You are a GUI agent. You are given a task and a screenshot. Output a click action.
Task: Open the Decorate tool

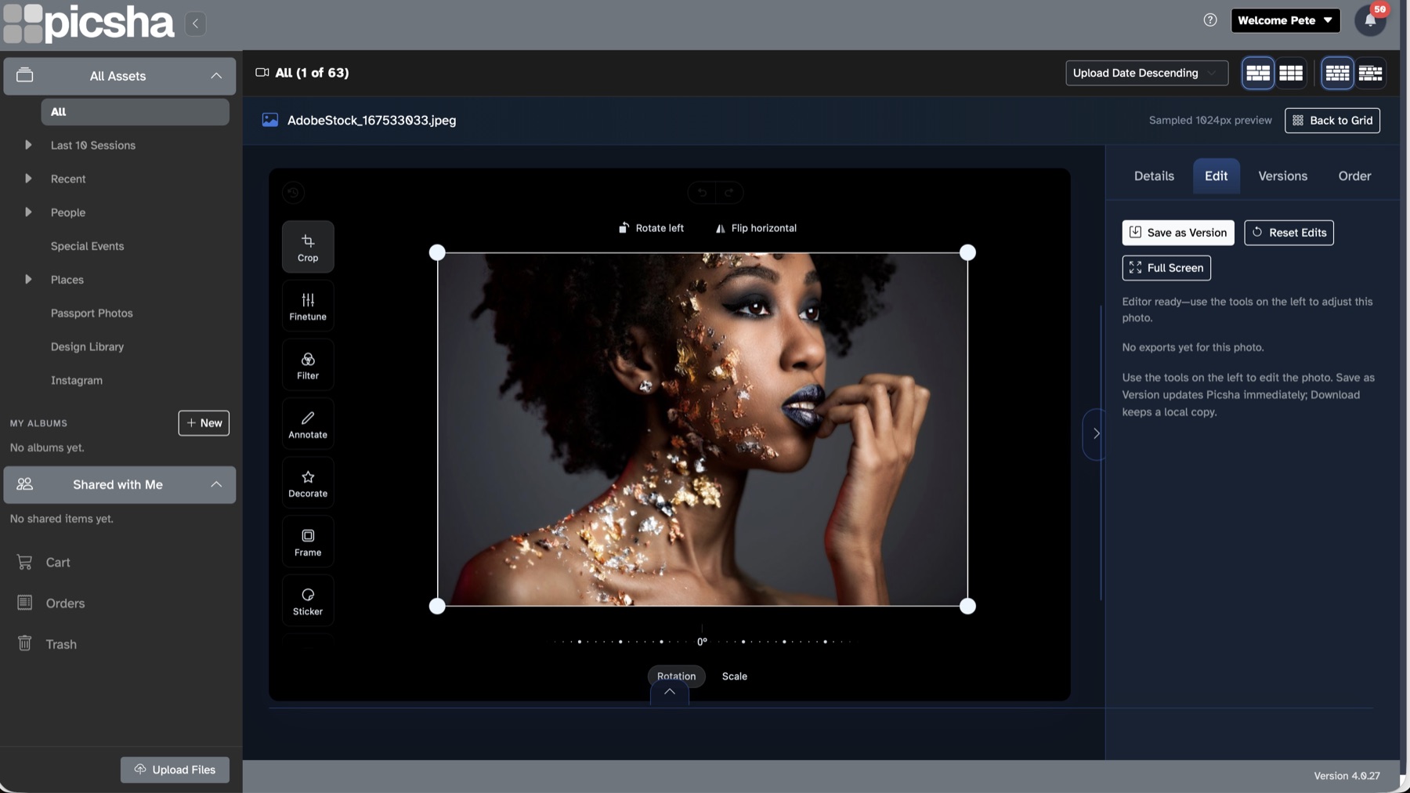[308, 483]
